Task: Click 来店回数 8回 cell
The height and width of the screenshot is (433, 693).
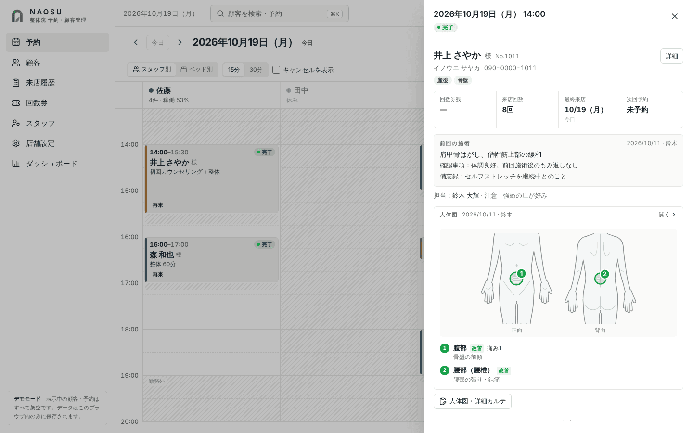Action: point(527,110)
